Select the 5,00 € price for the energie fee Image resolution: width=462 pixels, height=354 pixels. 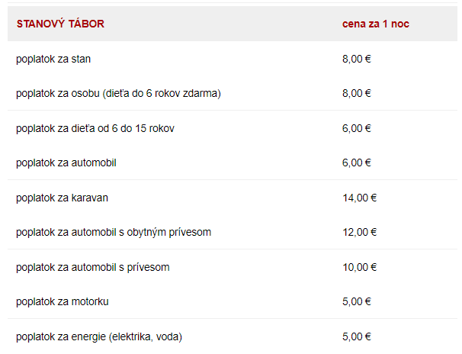point(357,336)
